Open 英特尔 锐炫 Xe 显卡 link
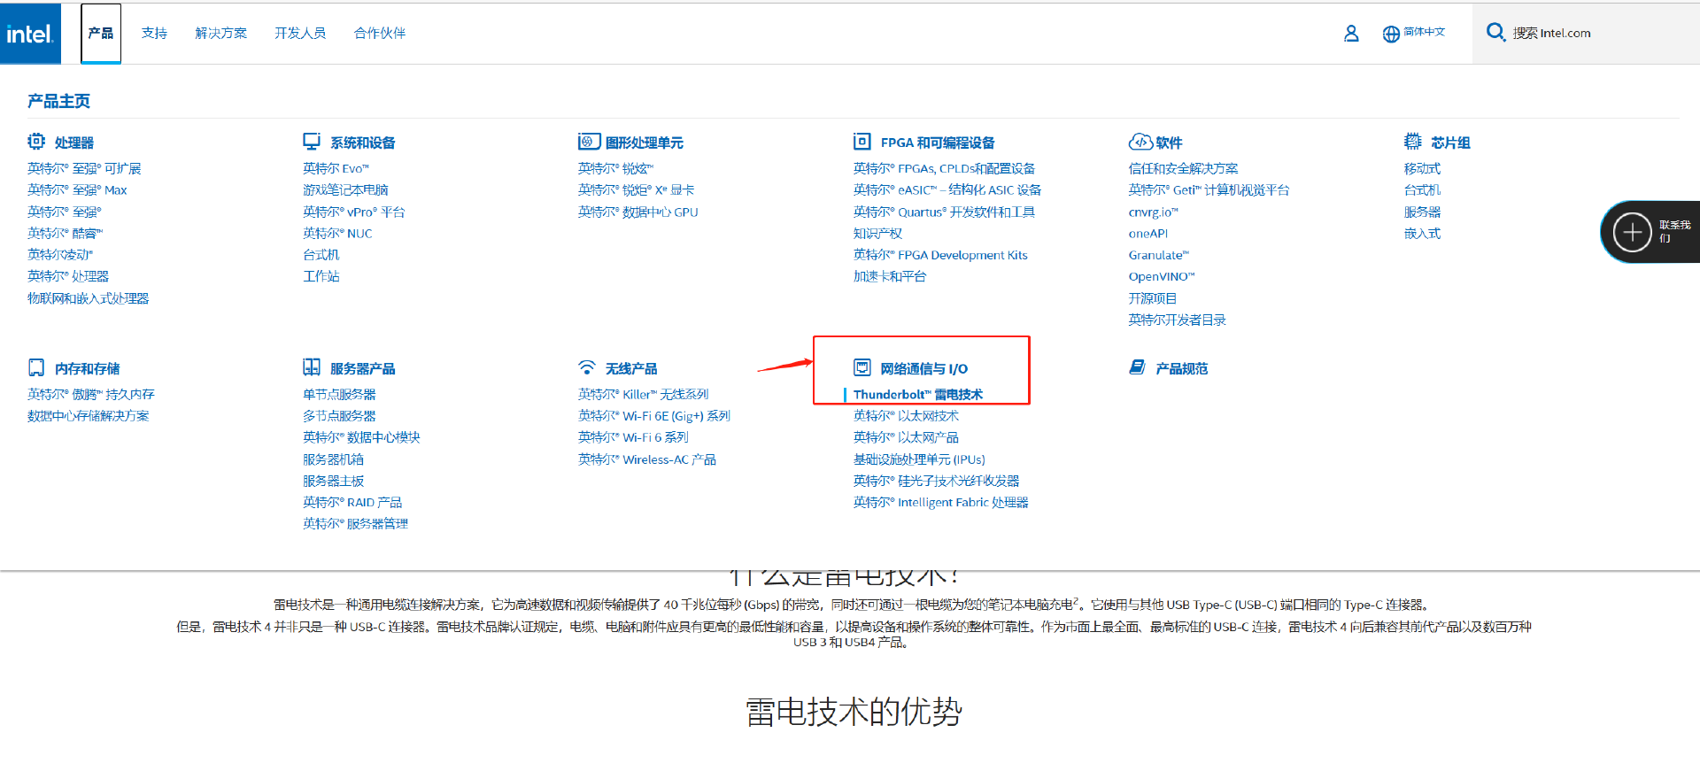 tap(636, 189)
